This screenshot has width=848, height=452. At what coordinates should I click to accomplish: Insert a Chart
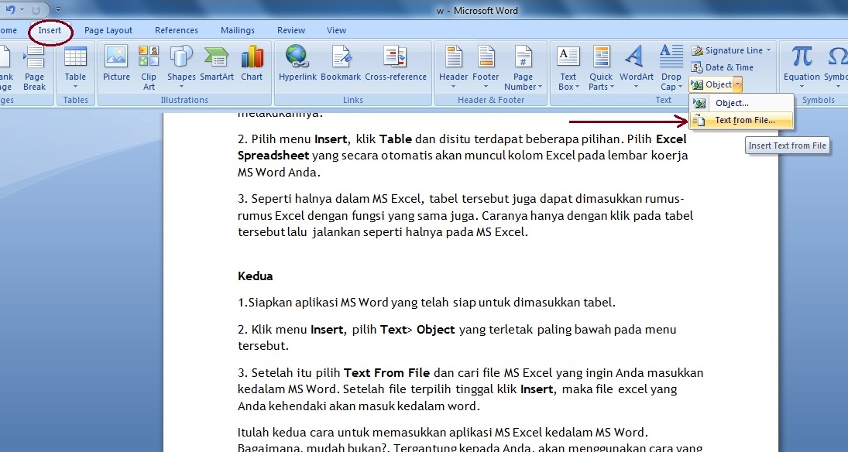click(252, 66)
